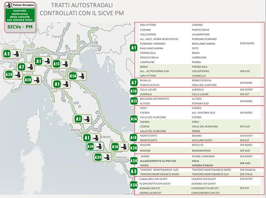The image size is (266, 198).
Task: Click the A1 badge in the table
Action: point(133,49)
